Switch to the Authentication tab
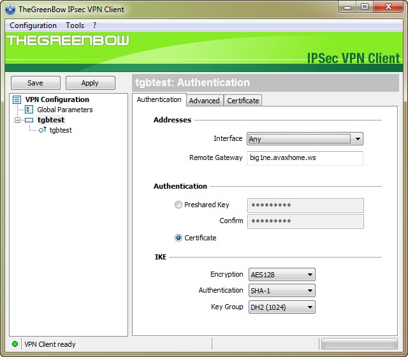408x357 pixels. click(x=159, y=99)
